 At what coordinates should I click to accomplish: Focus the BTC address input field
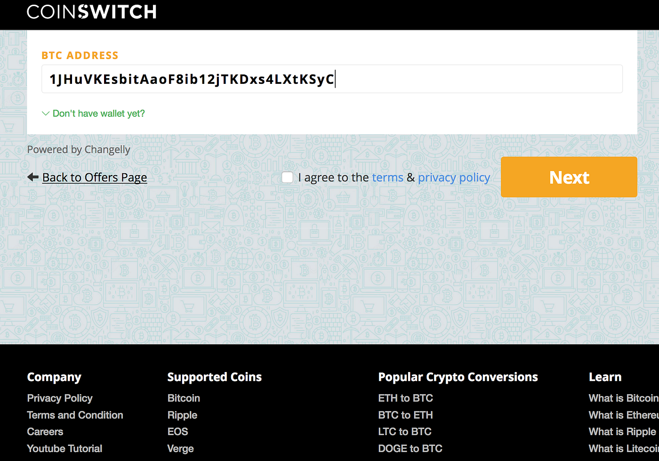pos(332,79)
